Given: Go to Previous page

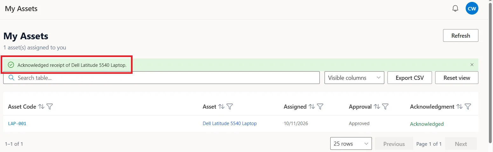Looking at the screenshot, I should [x=394, y=144].
